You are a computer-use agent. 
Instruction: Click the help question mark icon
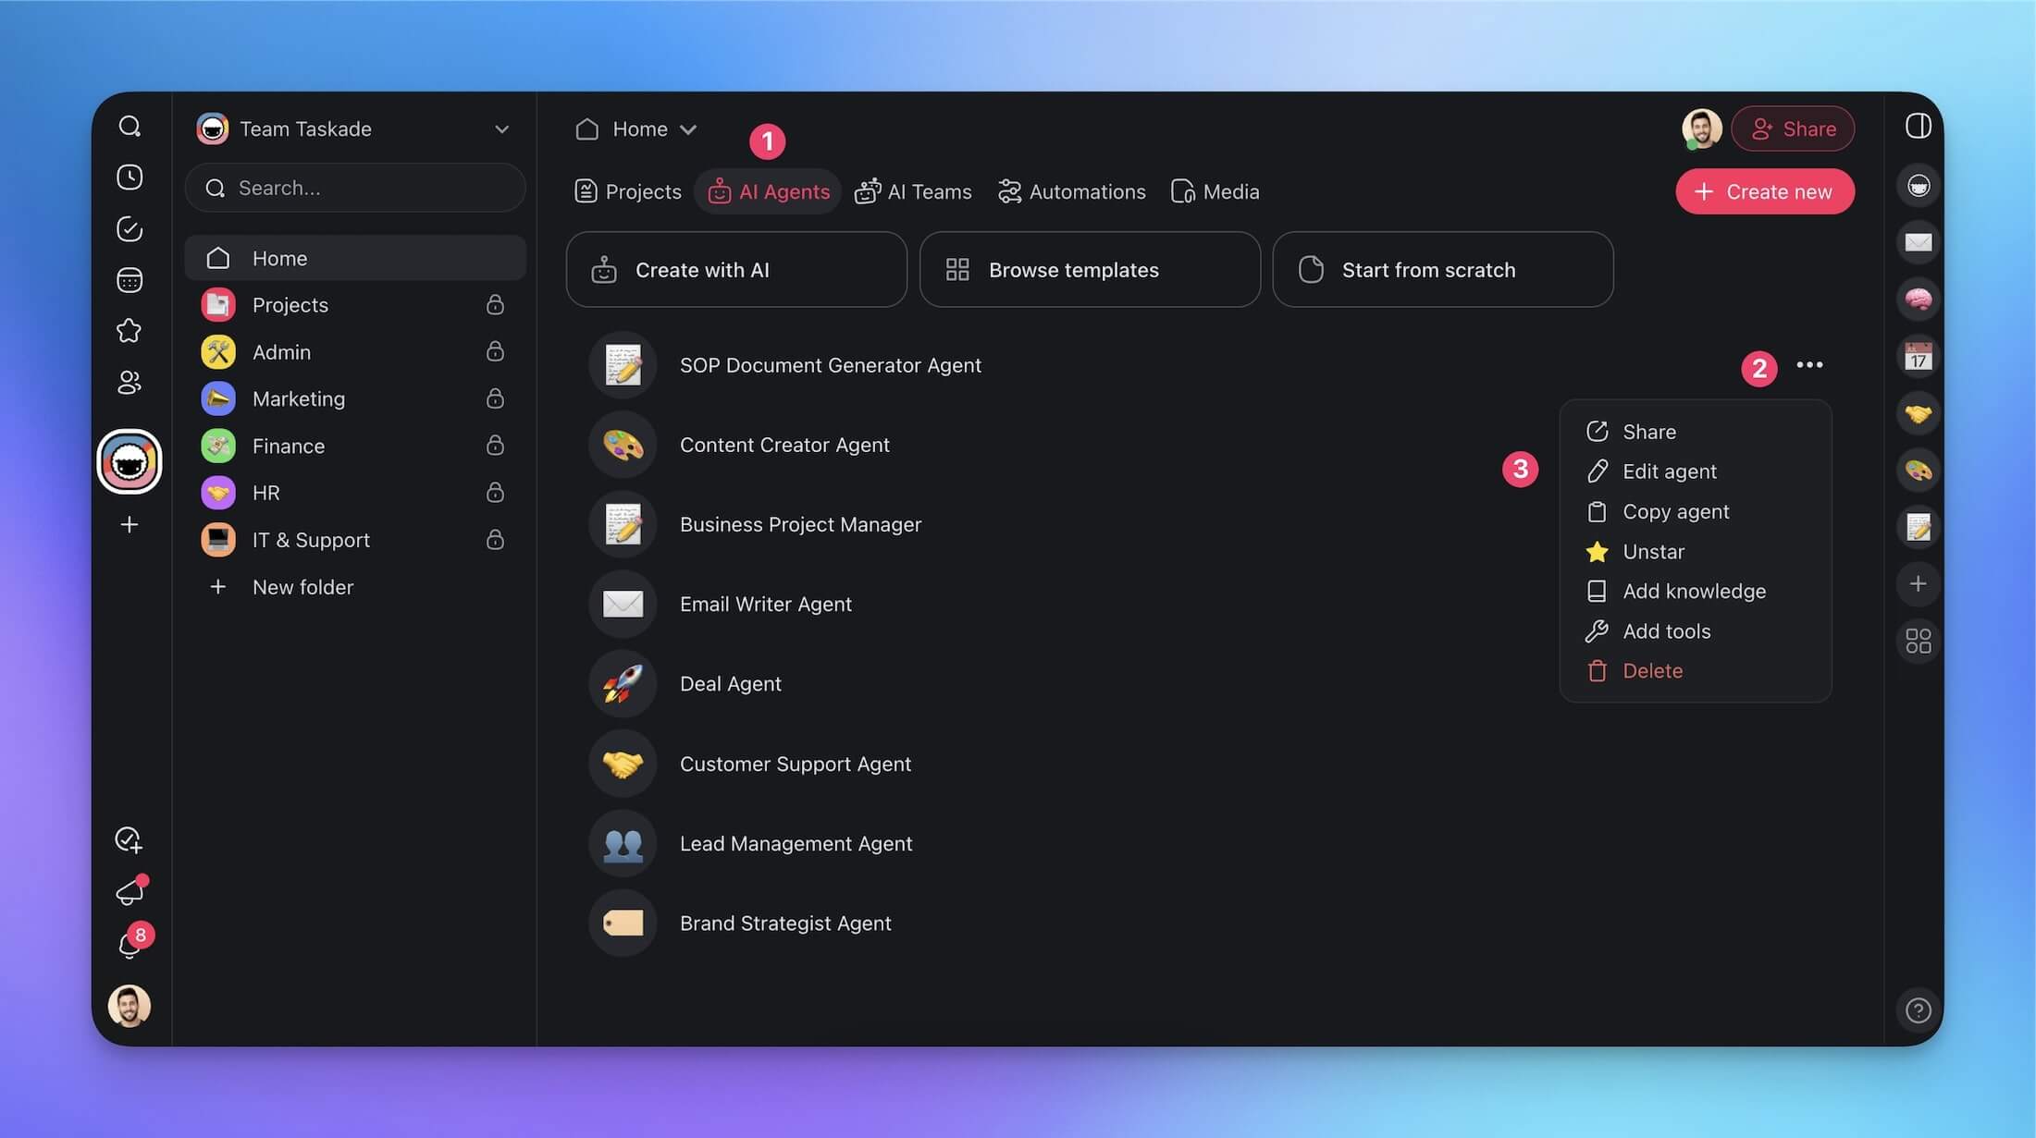tap(1918, 1010)
